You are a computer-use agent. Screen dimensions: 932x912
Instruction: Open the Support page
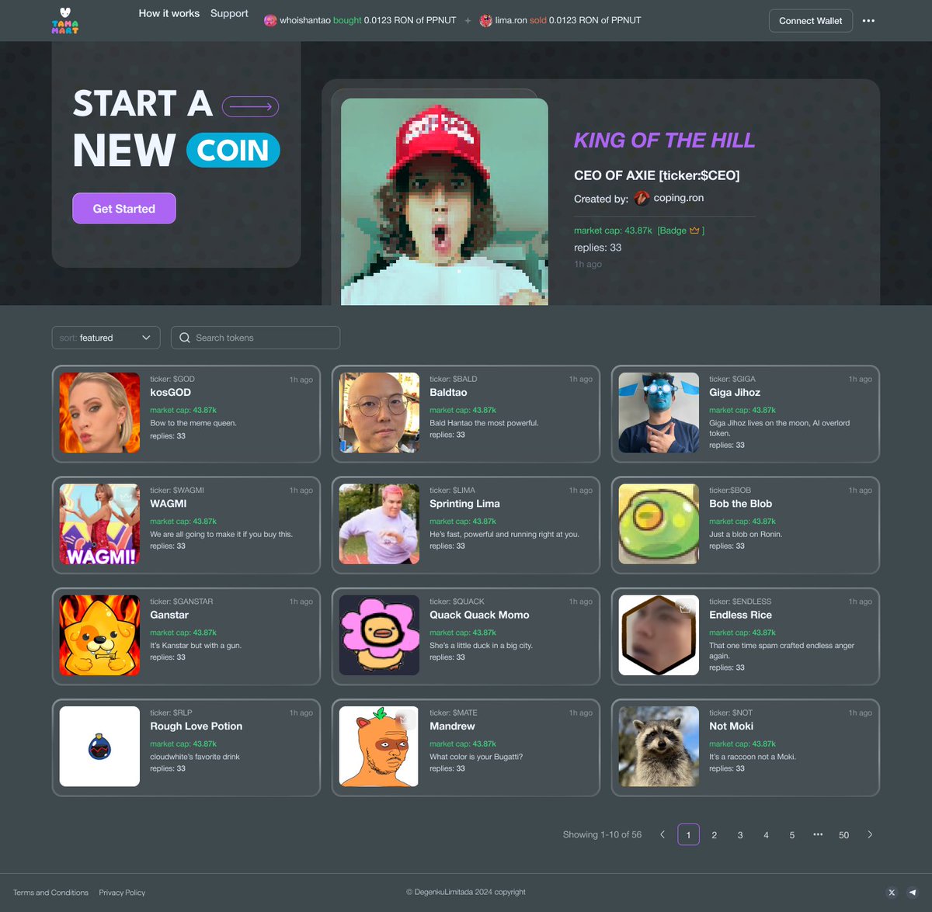coord(229,13)
